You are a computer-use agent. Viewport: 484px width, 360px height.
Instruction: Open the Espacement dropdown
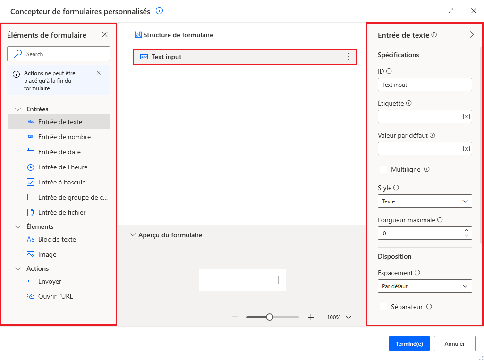point(425,286)
